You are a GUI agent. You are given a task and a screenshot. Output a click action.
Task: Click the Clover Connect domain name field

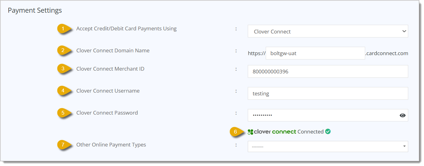pos(315,53)
